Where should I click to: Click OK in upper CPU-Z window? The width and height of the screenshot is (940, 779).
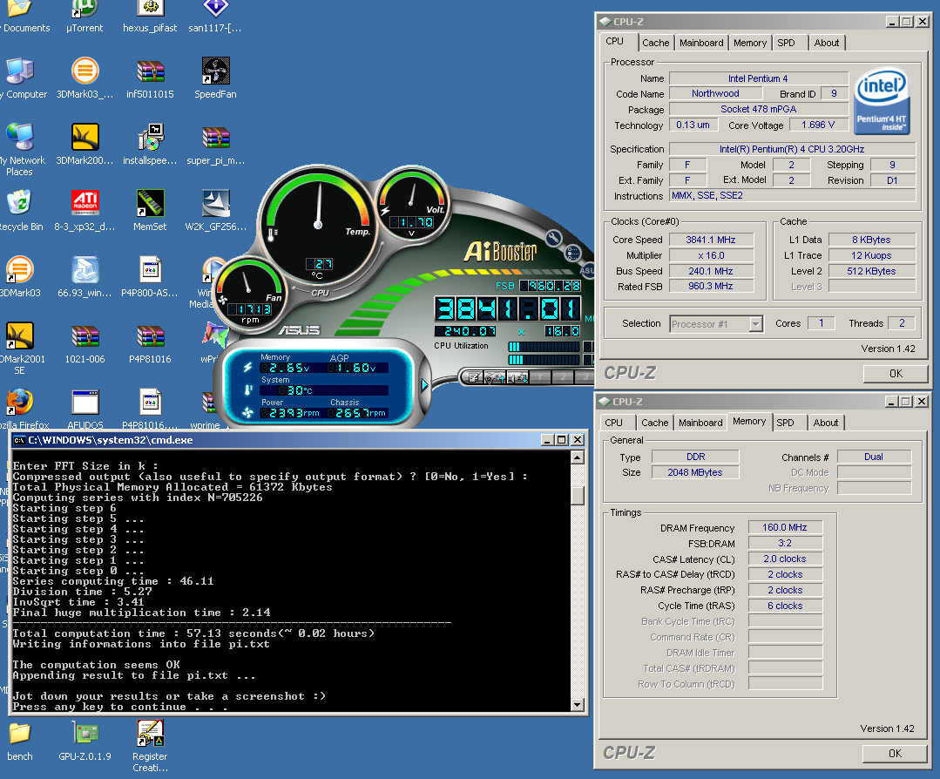[896, 373]
